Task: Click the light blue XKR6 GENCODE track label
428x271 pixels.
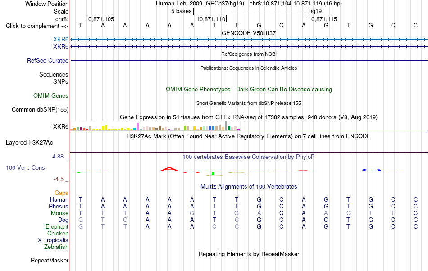Action: (x=61, y=39)
